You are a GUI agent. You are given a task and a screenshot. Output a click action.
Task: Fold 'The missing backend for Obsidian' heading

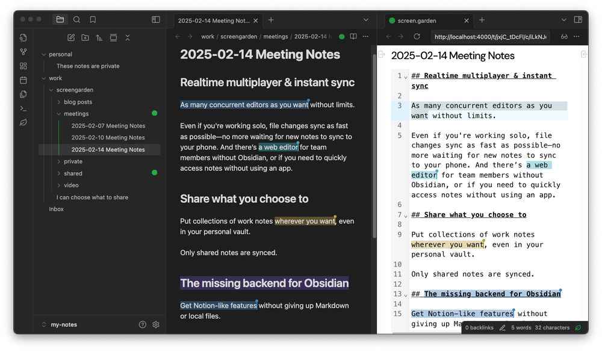pos(406,295)
